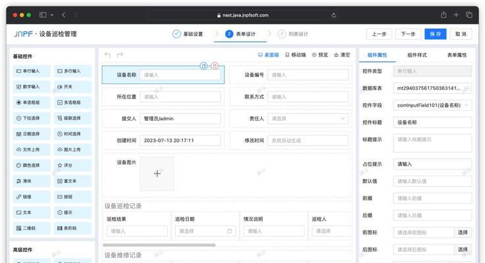This screenshot has width=485, height=263.
Task: Add the 按钮 button control
Action: tap(72, 197)
